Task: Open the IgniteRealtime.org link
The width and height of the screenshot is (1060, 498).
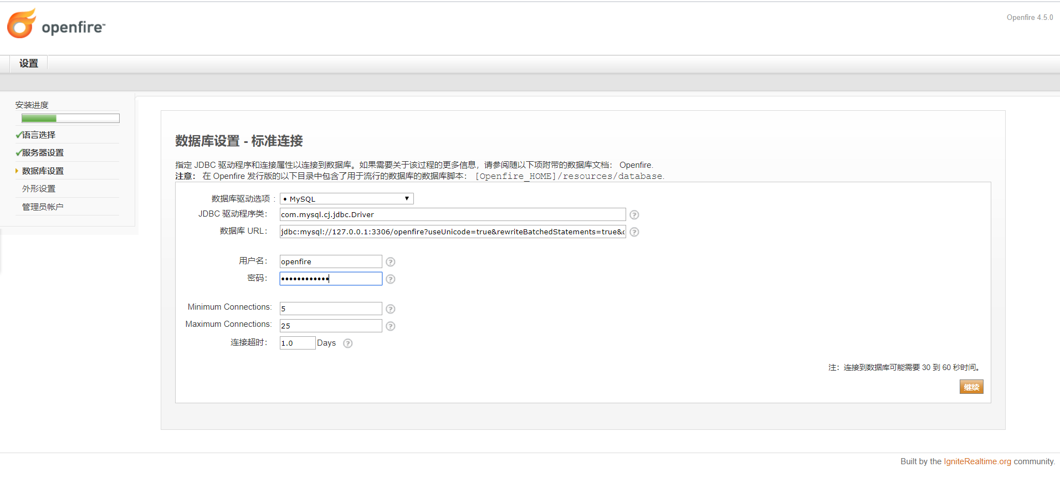Action: tap(977, 461)
